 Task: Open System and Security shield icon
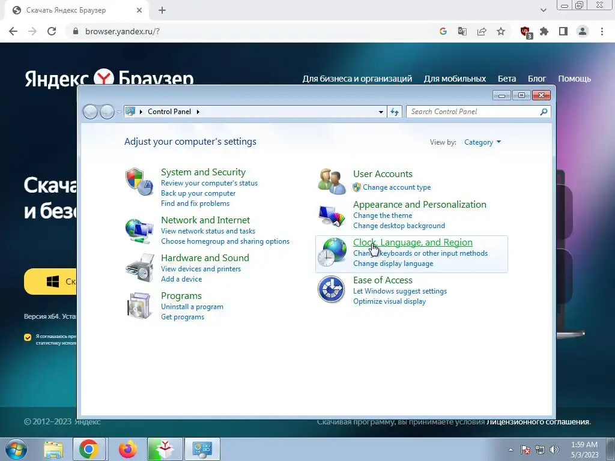[139, 181]
